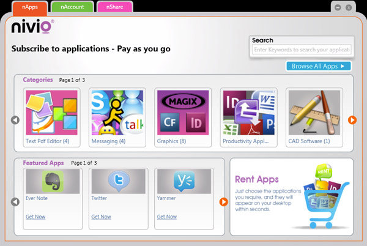Click the nivio logo
This screenshot has width=367, height=246.
coord(32,26)
